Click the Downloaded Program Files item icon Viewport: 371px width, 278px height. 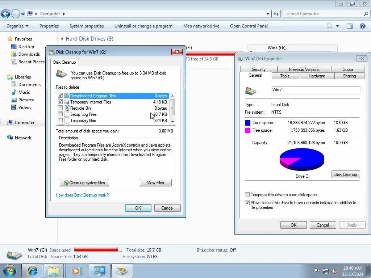pos(67,96)
